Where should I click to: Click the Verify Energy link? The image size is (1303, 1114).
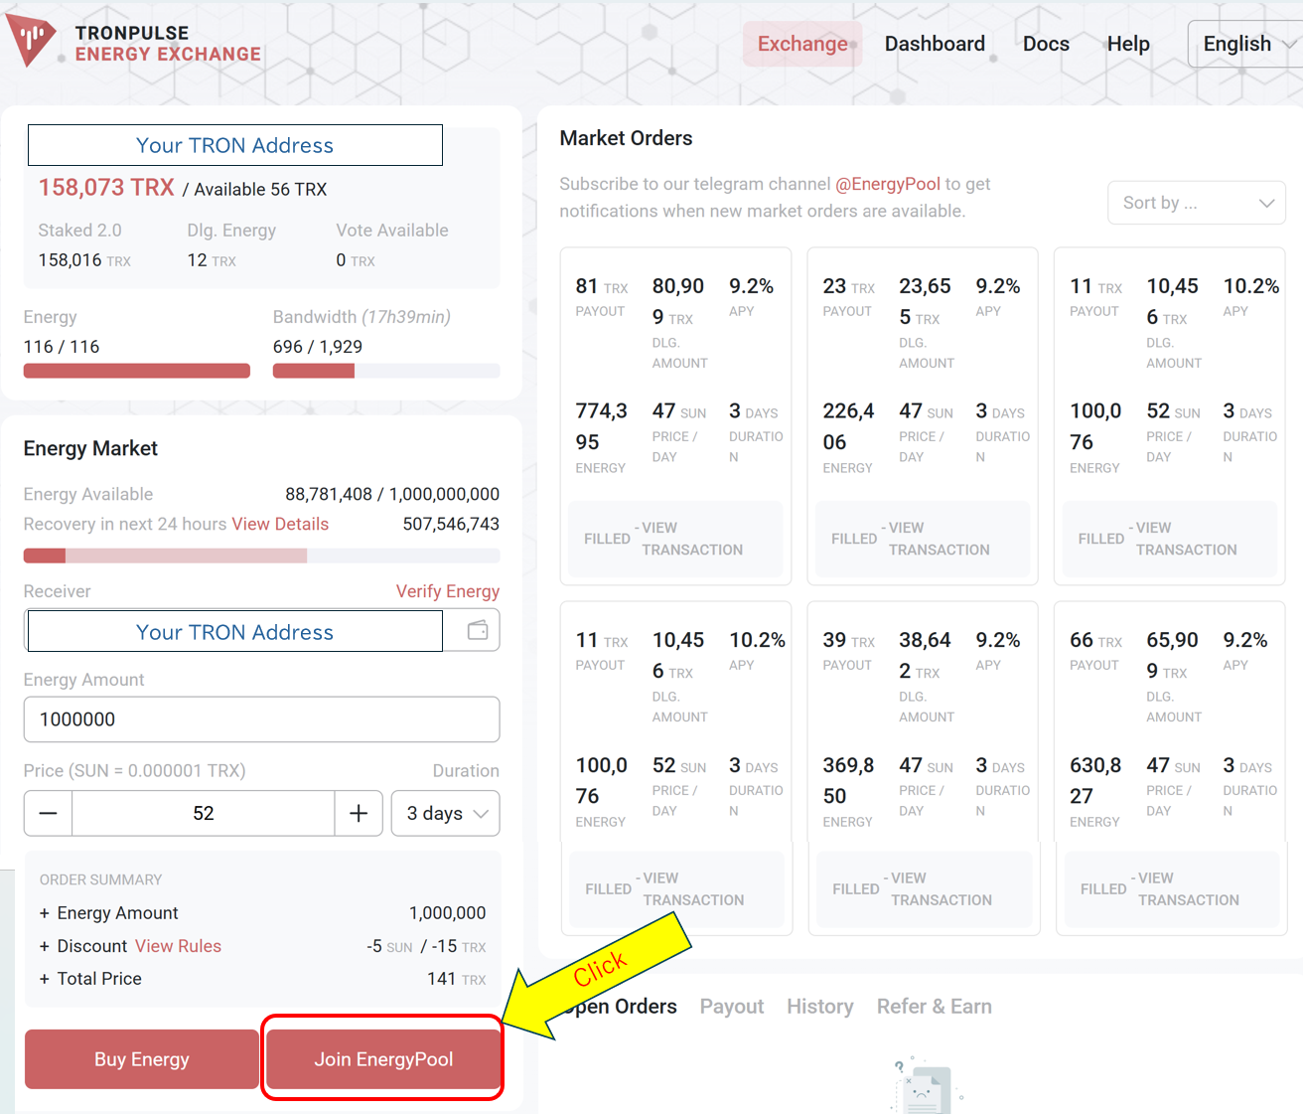coord(448,591)
